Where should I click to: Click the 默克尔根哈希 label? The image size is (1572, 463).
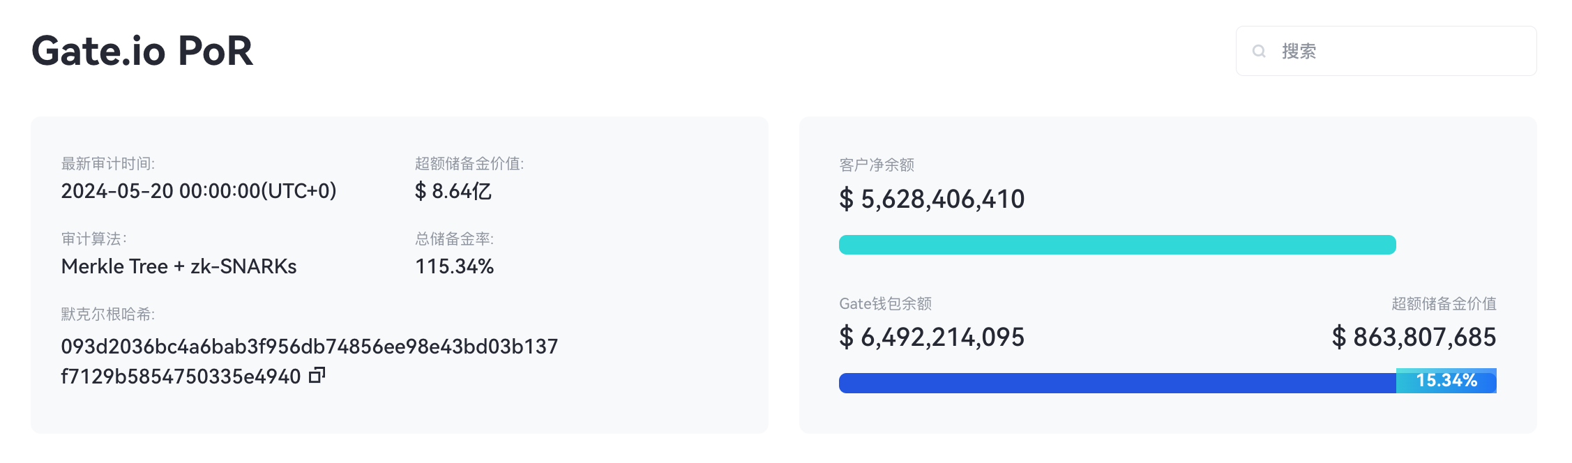[x=107, y=314]
